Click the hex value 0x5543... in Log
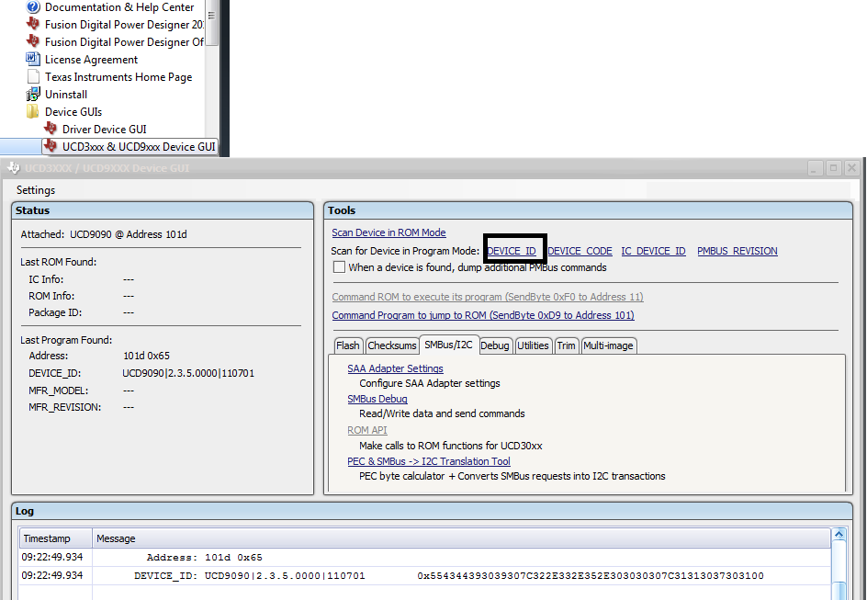Screen dimensions: 867x600 pos(591,576)
